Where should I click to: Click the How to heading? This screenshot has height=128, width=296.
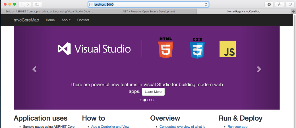pyautogui.click(x=94, y=118)
